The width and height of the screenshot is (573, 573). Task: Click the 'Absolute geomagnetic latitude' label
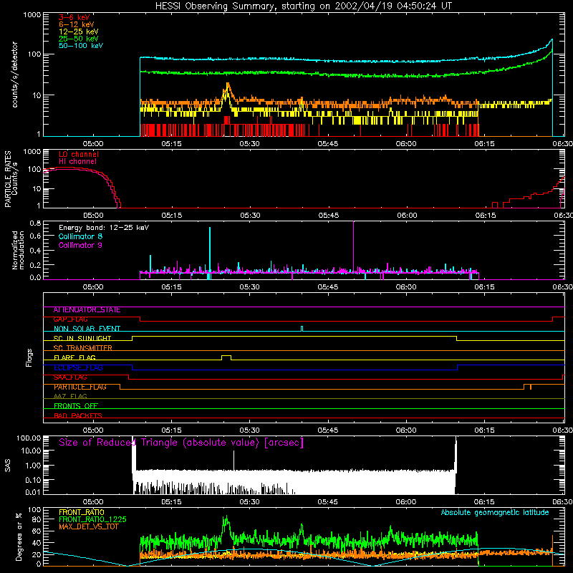495,513
